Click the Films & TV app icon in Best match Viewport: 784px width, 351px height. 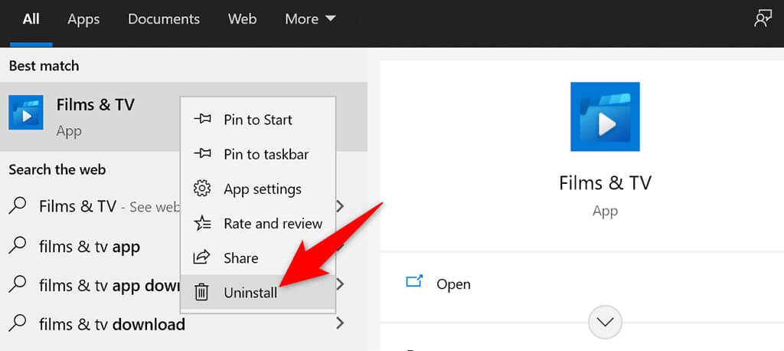point(25,113)
